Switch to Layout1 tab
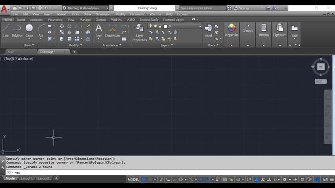 click(x=26, y=178)
